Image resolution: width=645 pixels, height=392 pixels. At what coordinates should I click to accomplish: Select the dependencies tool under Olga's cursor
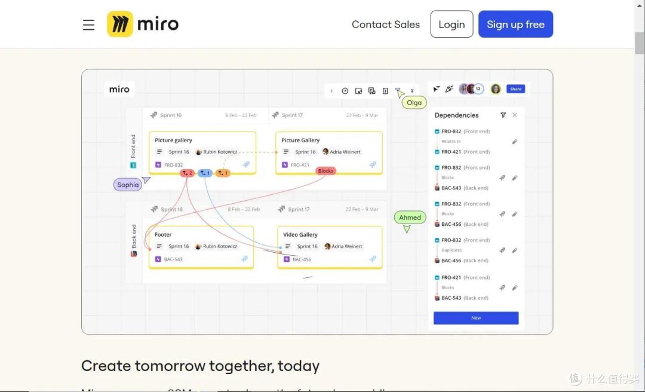[x=398, y=90]
